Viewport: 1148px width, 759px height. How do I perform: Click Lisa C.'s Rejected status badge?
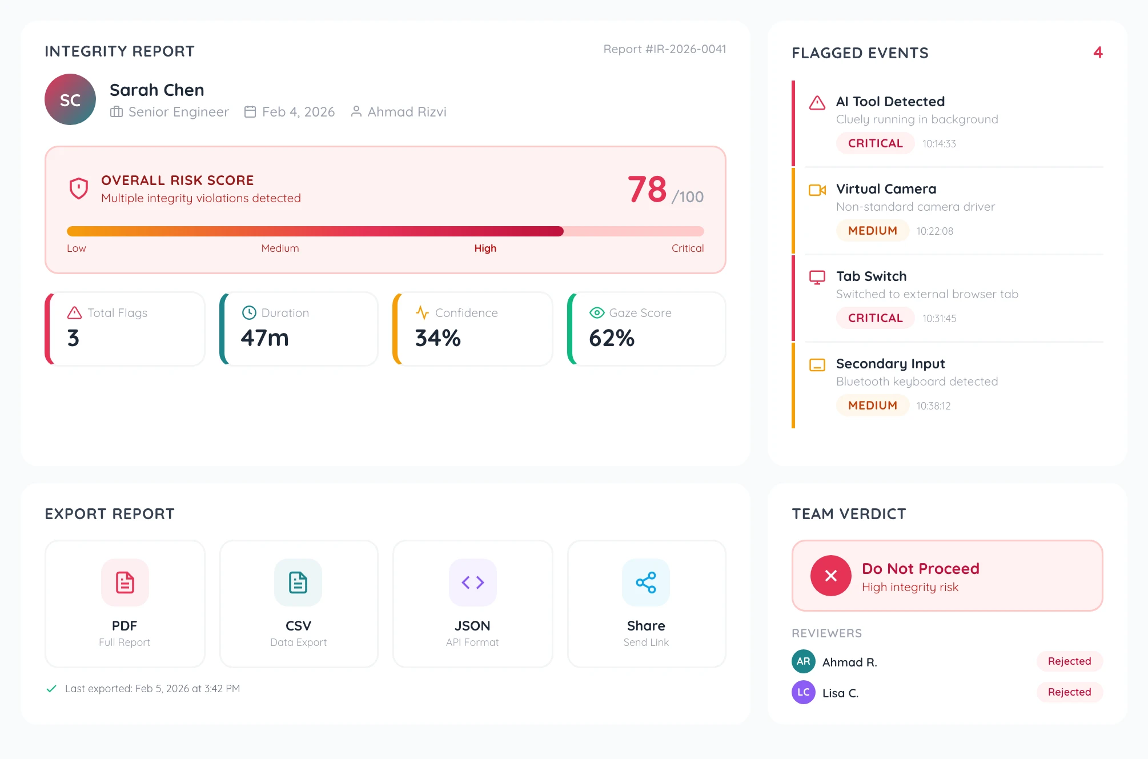pos(1069,692)
